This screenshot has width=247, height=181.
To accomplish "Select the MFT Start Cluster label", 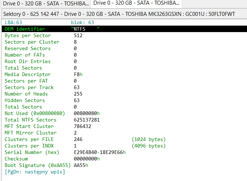I will click(x=29, y=126).
